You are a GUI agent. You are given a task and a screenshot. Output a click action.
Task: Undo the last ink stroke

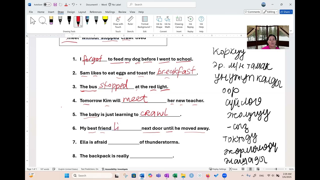tap(73, 4)
